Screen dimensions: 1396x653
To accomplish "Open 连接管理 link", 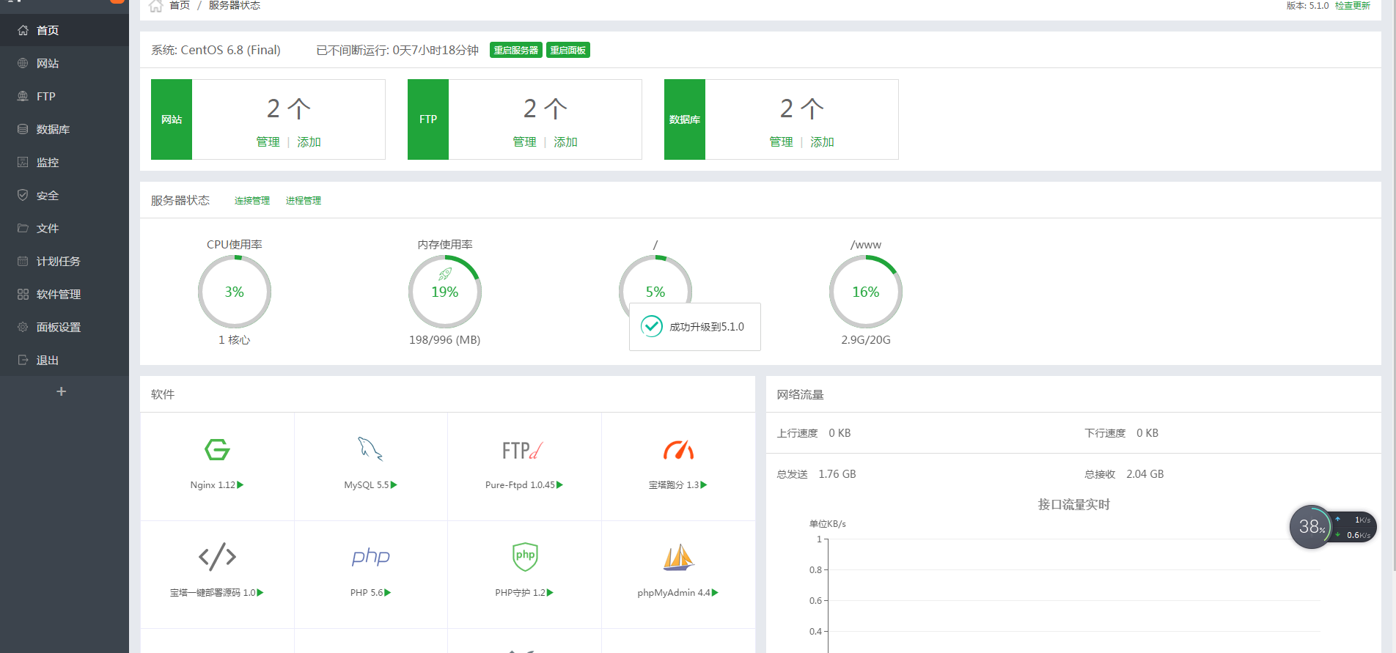I will click(252, 200).
